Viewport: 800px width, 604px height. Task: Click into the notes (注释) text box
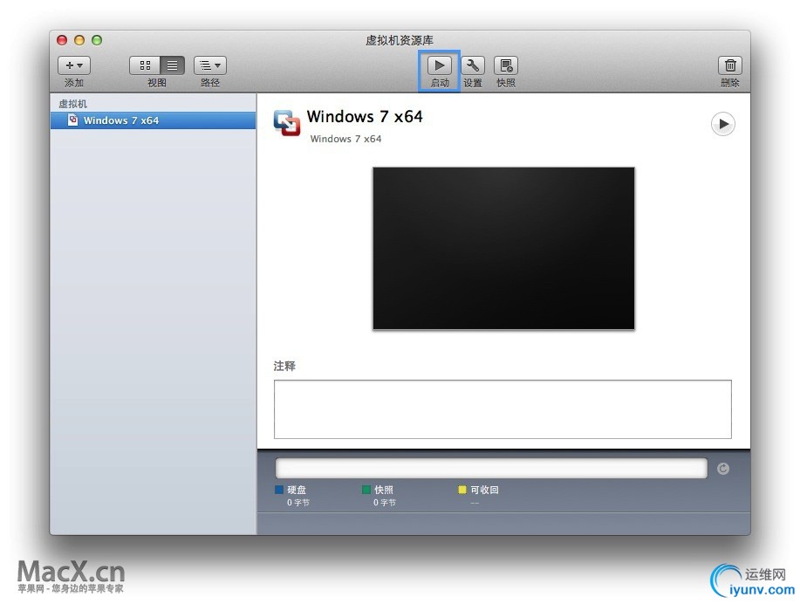pos(503,409)
